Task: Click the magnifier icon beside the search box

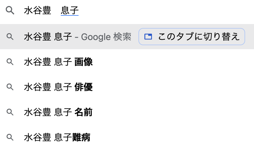Action: (10, 11)
